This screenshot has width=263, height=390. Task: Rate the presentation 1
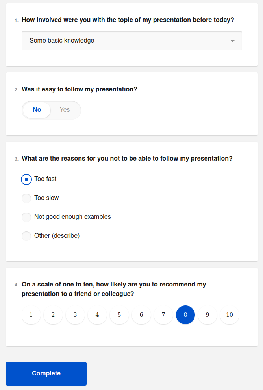31,315
